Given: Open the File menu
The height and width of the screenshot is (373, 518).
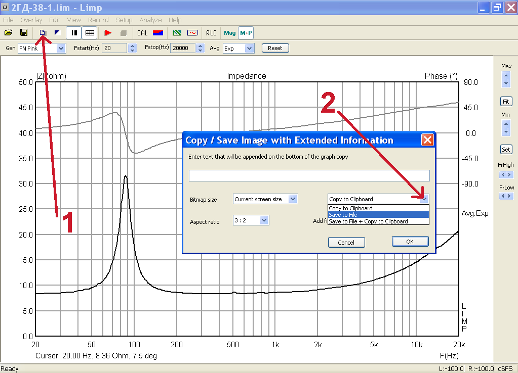Looking at the screenshot, I should coord(8,20).
